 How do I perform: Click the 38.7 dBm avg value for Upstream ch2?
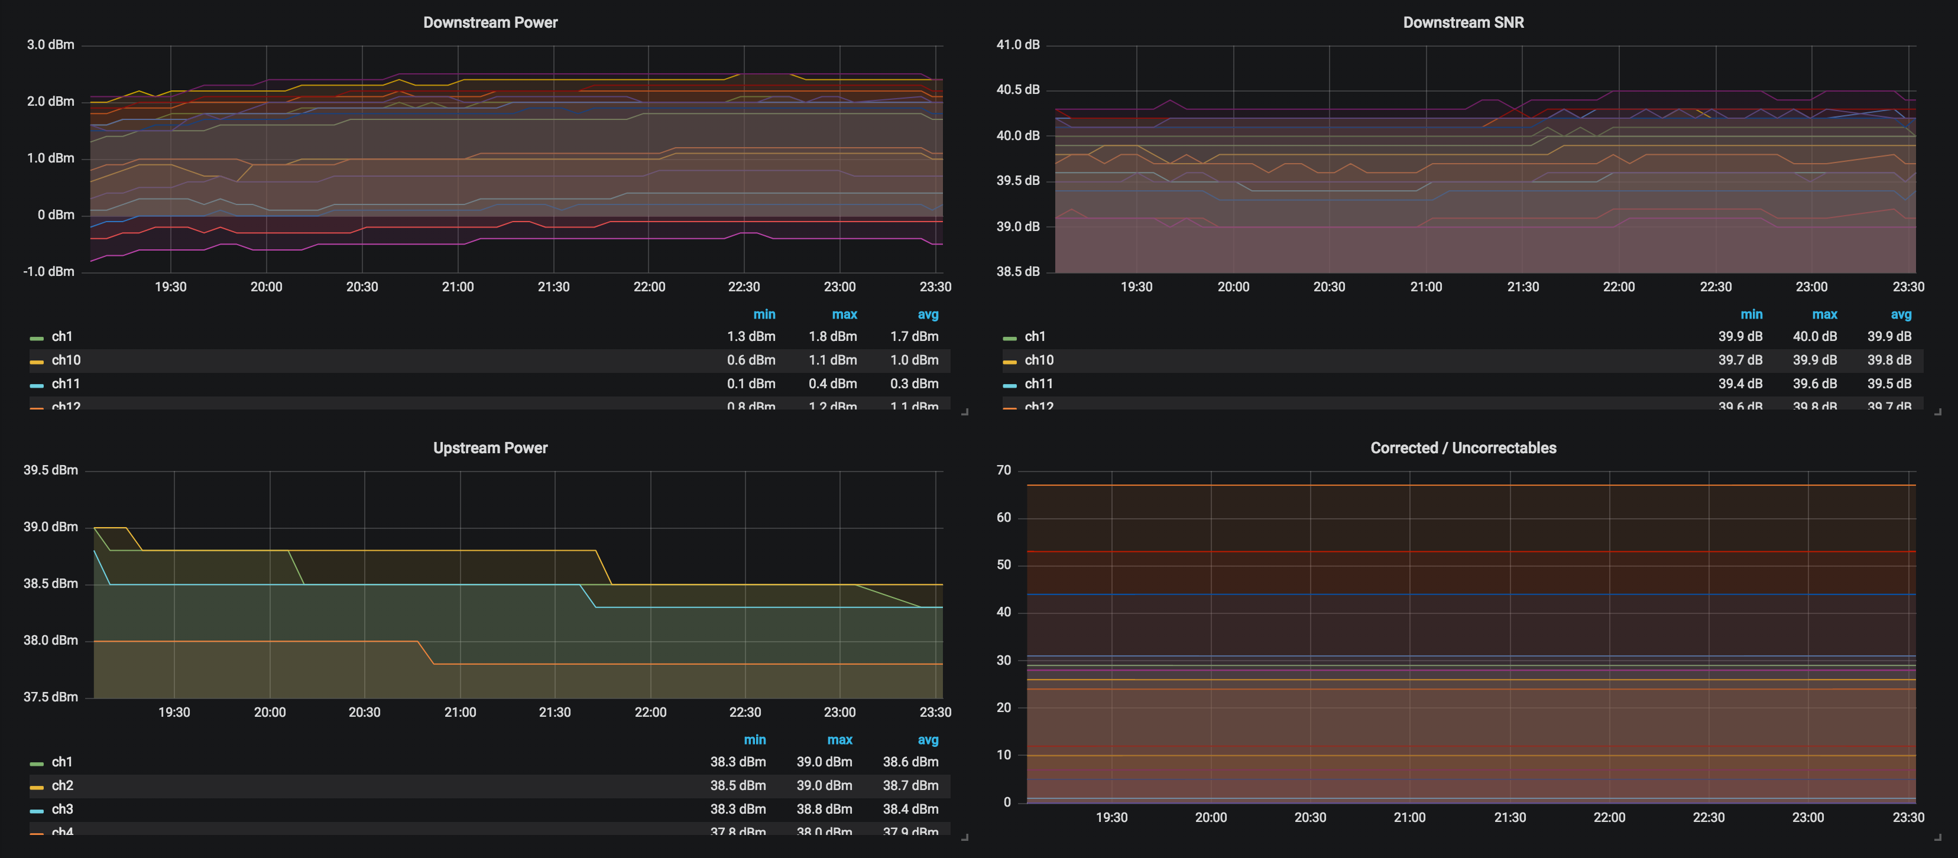[x=910, y=786]
